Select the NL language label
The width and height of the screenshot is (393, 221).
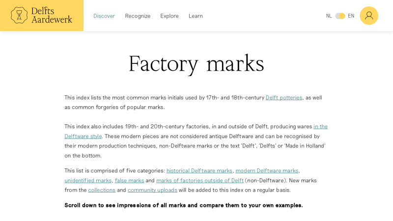[329, 16]
